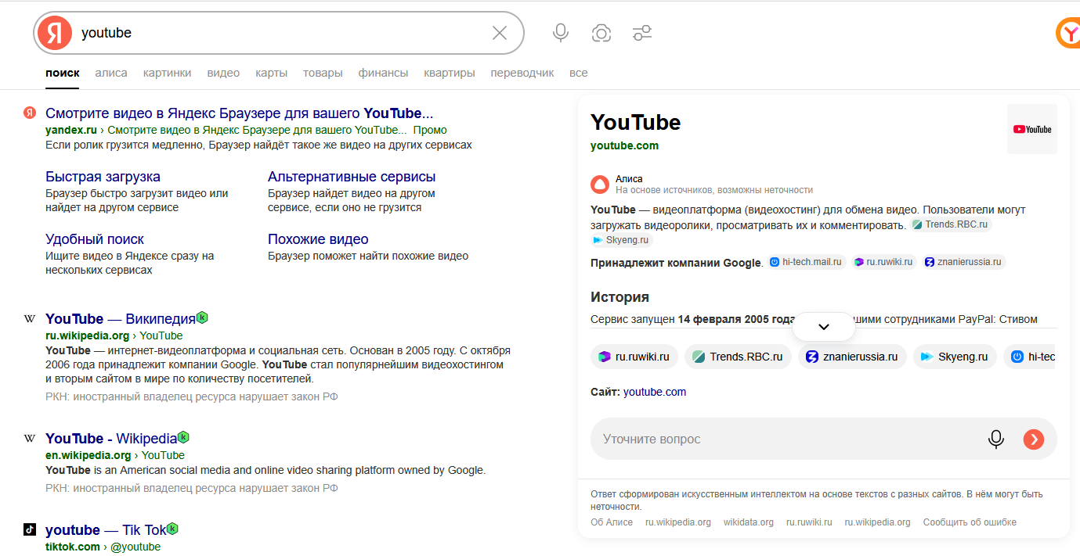Open search settings sliders icon
Image resolution: width=1080 pixels, height=556 pixels.
tap(642, 33)
